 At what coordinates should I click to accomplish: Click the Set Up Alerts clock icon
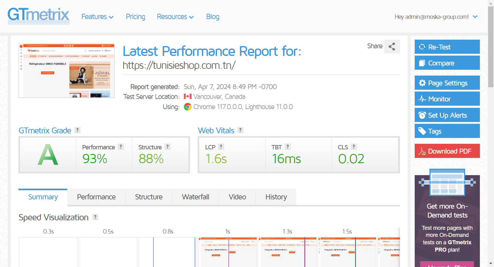coord(422,115)
